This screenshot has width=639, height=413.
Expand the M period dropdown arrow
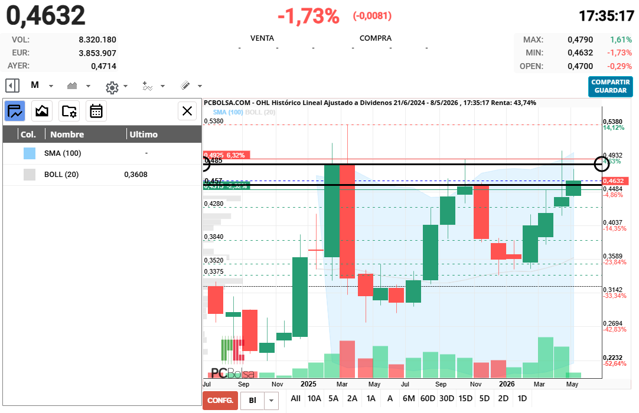(51, 86)
